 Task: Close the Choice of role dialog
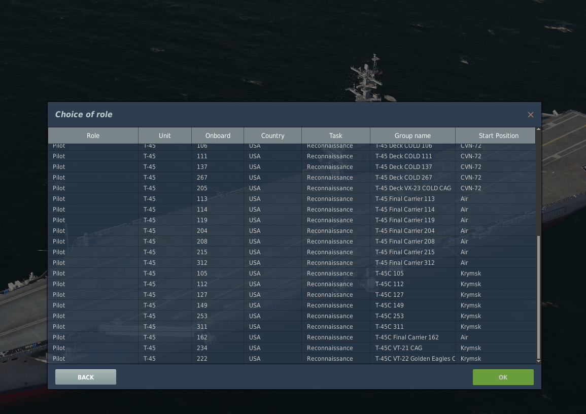pos(530,115)
